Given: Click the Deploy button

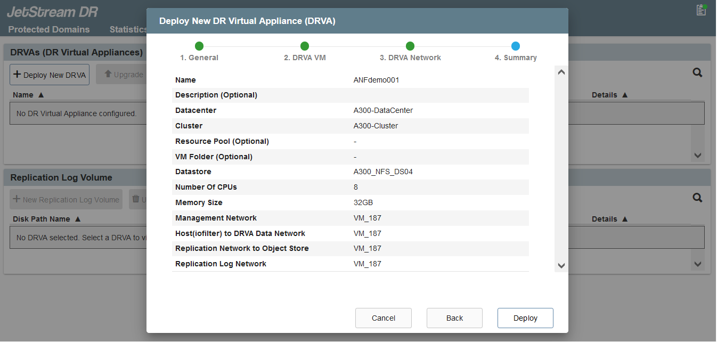Looking at the screenshot, I should tap(525, 318).
